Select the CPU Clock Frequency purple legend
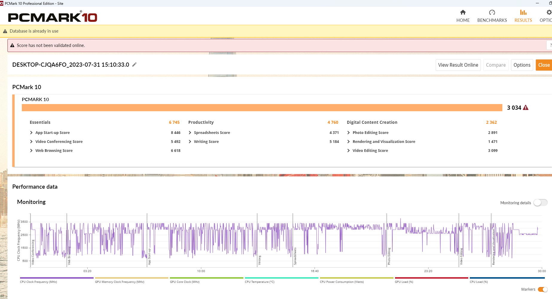 click(57, 278)
